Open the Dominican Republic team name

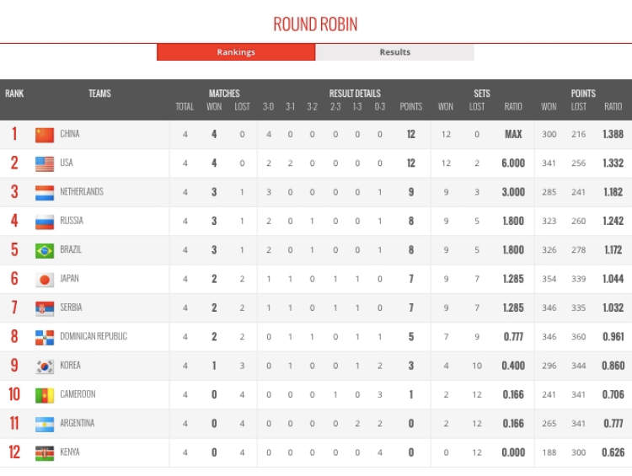[x=94, y=336]
